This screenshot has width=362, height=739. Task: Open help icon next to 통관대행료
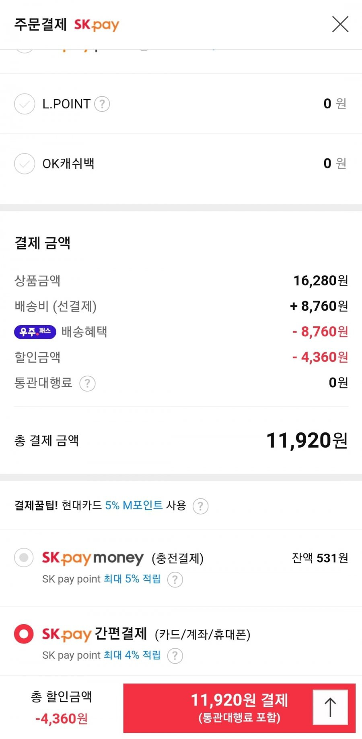point(87,383)
